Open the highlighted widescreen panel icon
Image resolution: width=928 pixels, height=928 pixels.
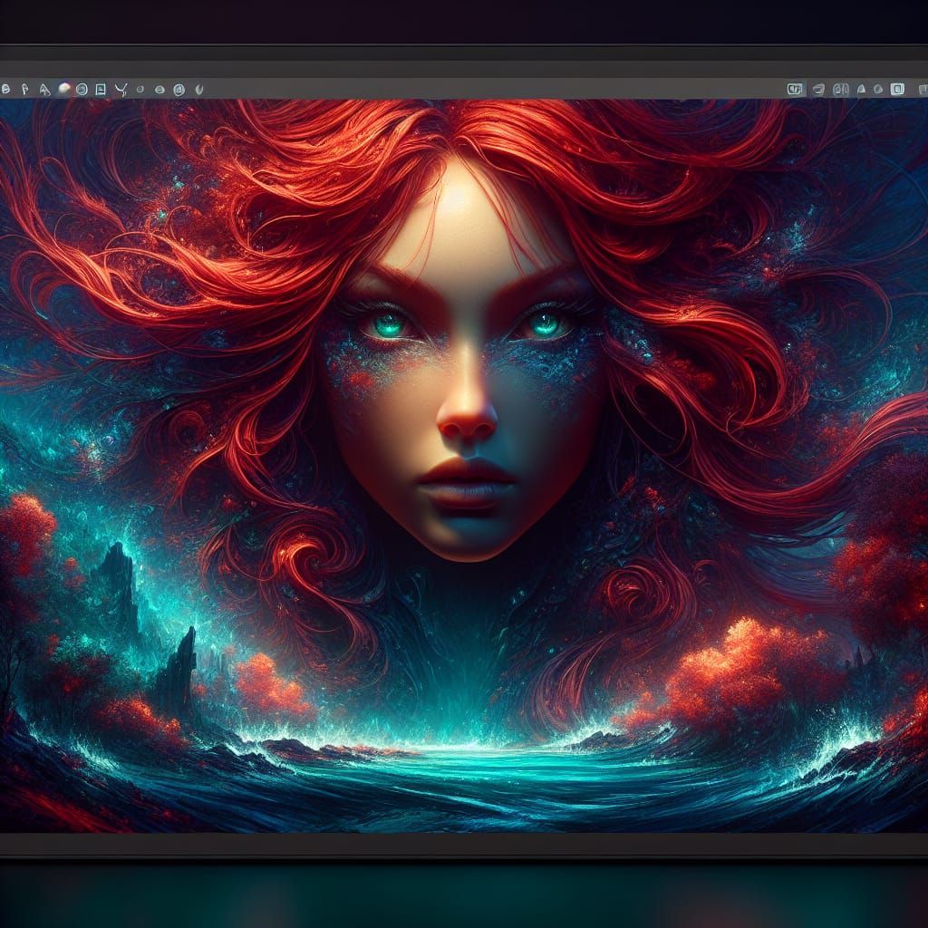click(x=796, y=89)
